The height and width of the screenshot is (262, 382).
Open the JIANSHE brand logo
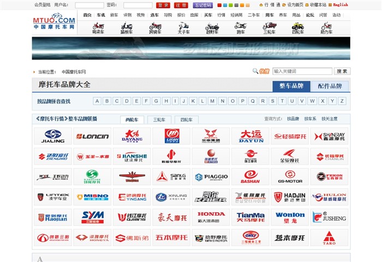[x=132, y=156]
